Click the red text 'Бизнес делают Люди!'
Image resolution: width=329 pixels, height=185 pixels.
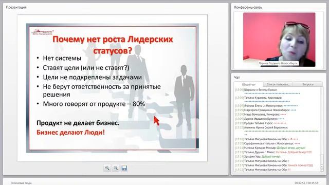[70, 133]
